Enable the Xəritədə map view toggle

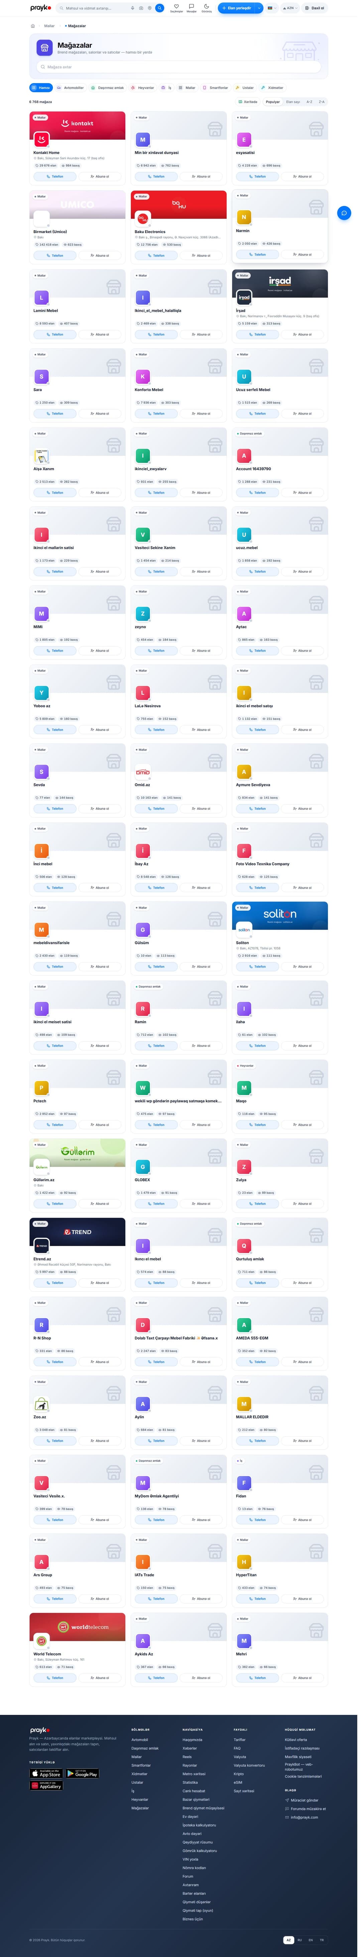(247, 102)
